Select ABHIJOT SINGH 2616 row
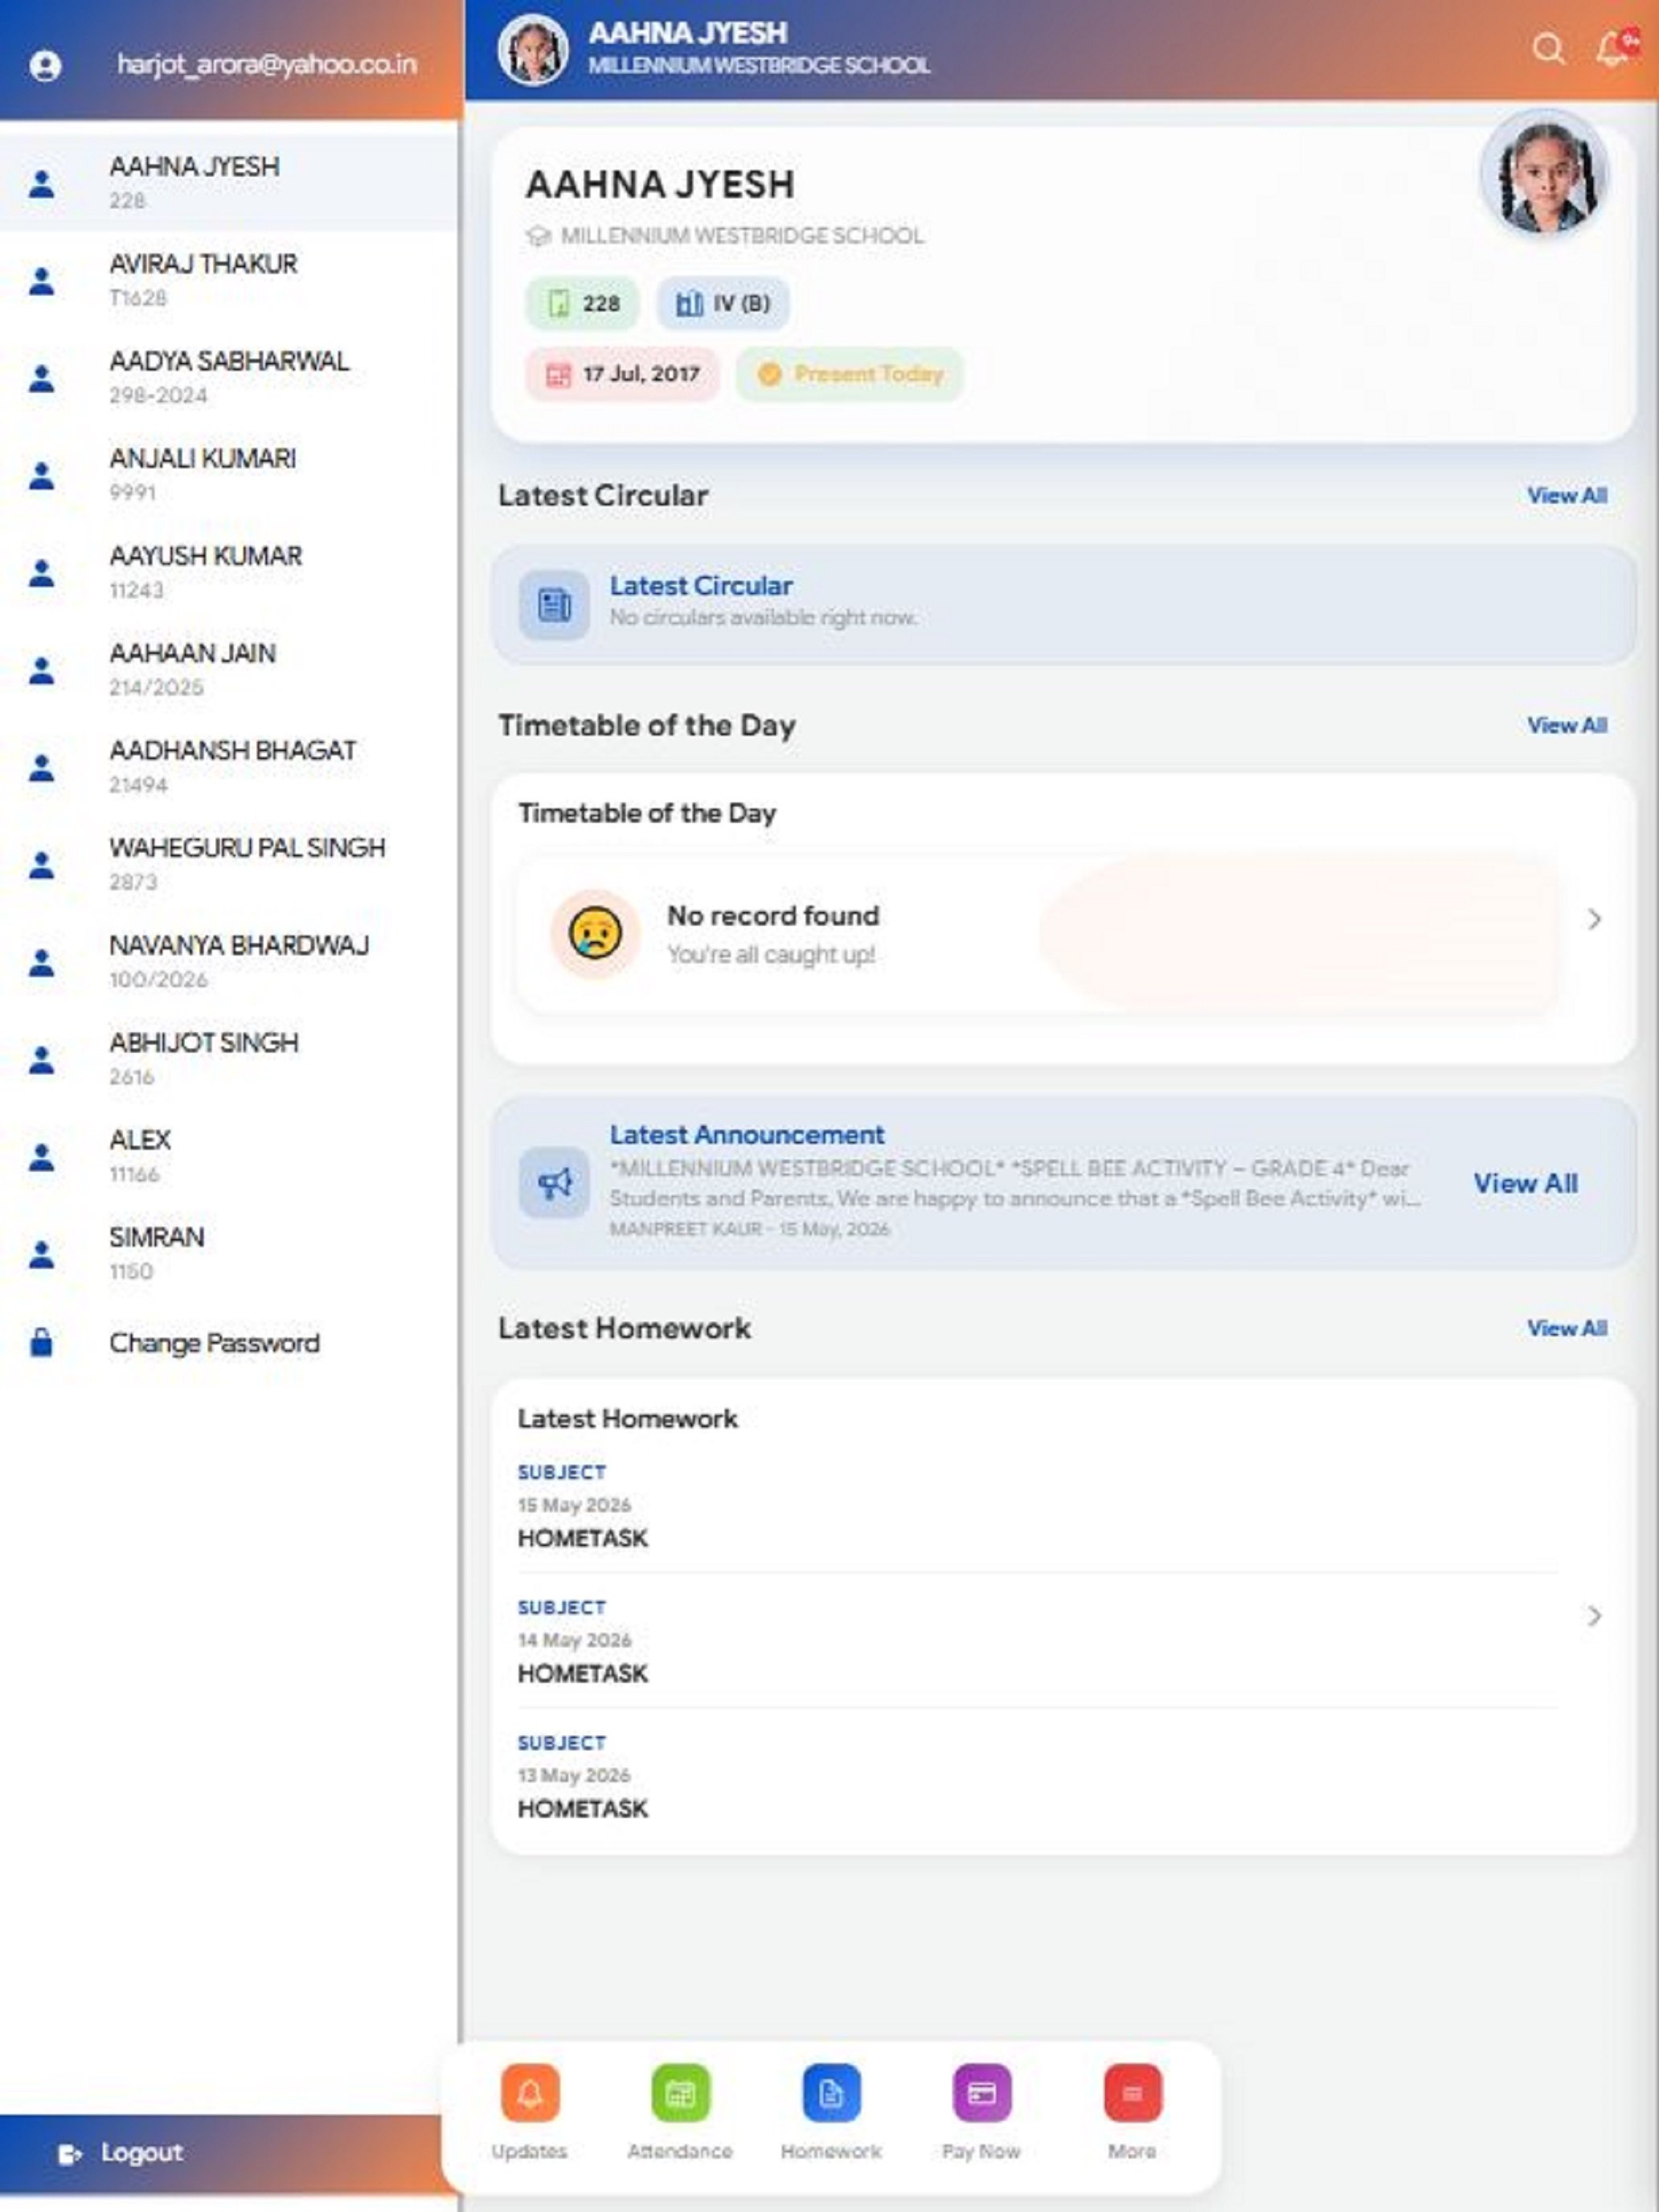 (x=229, y=1058)
